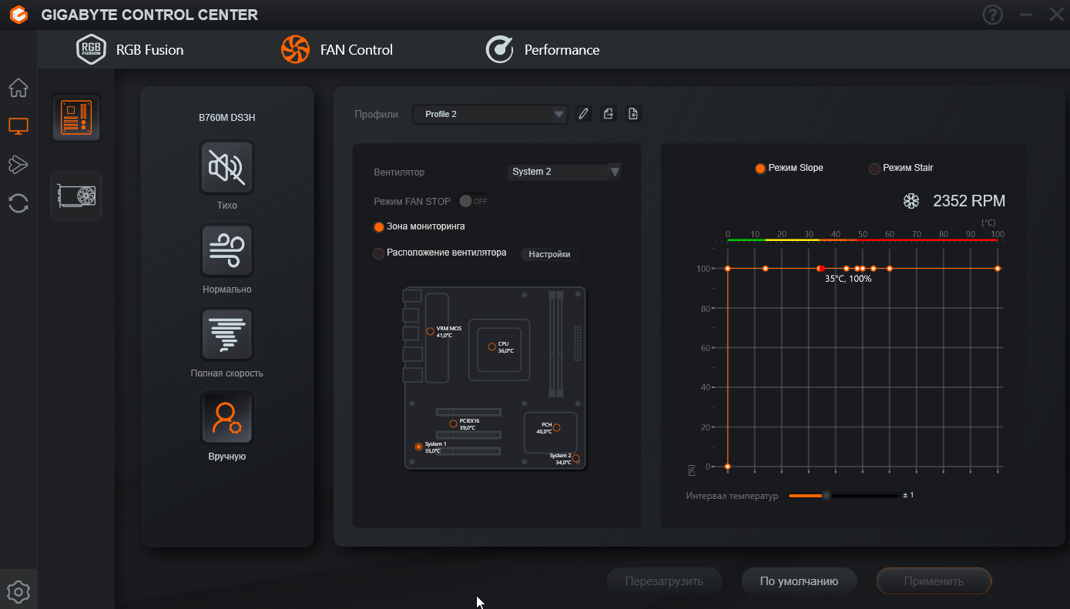The height and width of the screenshot is (609, 1070).
Task: Select the Тихо silent fan preset icon
Action: point(226,167)
